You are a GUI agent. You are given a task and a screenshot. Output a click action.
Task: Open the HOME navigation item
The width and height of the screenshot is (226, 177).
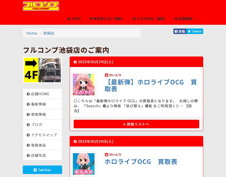(x=74, y=19)
